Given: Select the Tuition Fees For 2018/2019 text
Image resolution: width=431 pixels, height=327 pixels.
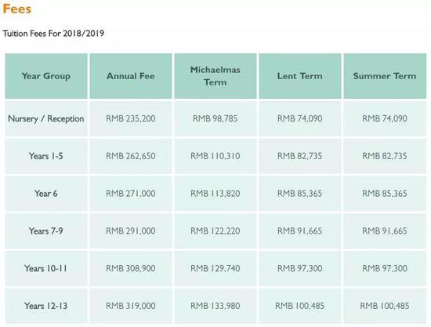Looking at the screenshot, I should [x=53, y=34].
